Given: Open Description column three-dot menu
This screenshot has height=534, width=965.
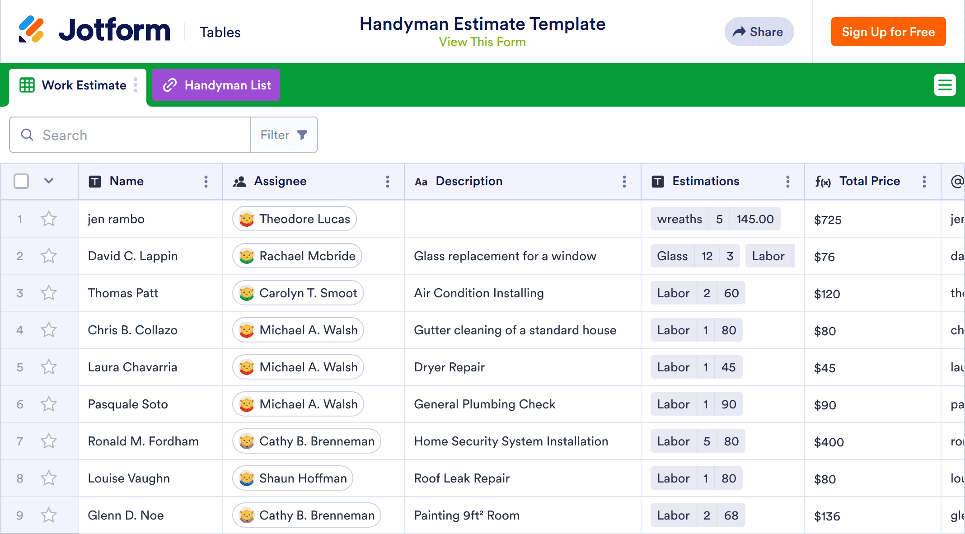Looking at the screenshot, I should [x=624, y=182].
